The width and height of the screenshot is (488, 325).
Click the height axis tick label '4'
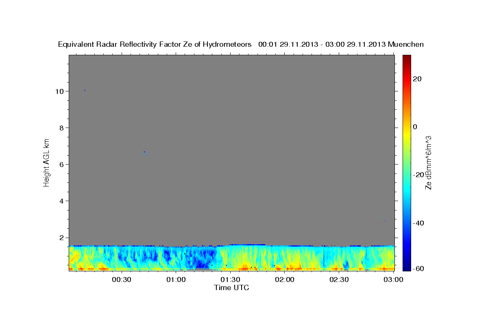click(x=62, y=201)
